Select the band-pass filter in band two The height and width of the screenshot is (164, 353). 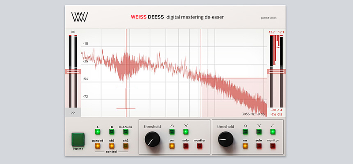(x=245, y=132)
